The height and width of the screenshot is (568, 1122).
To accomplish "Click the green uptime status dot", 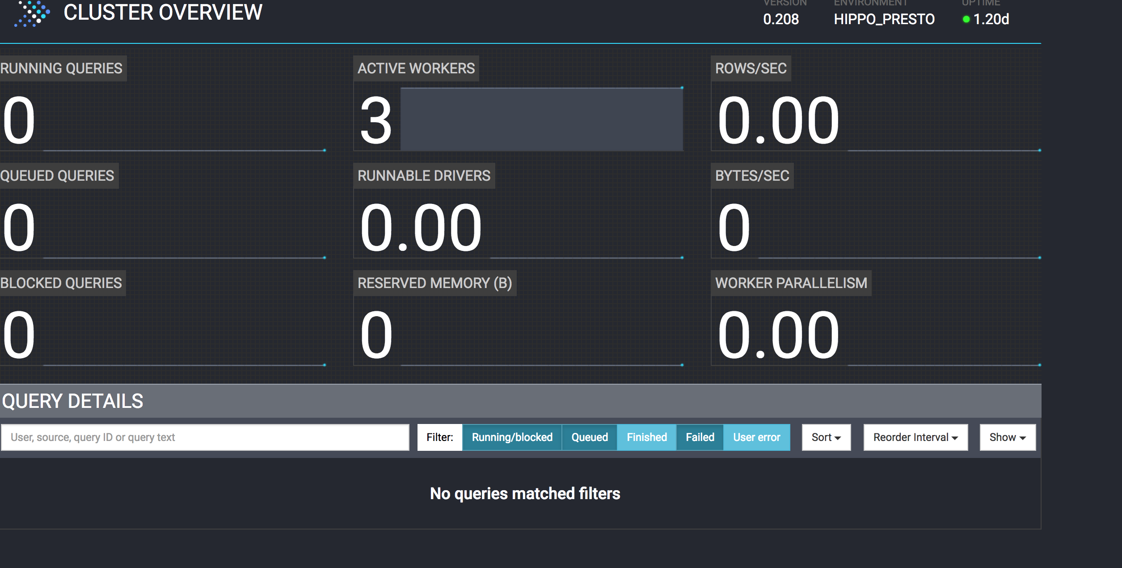I will [x=966, y=19].
